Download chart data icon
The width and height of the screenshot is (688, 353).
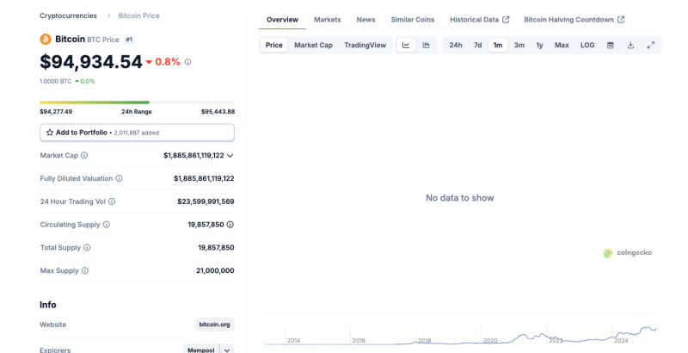(x=630, y=46)
